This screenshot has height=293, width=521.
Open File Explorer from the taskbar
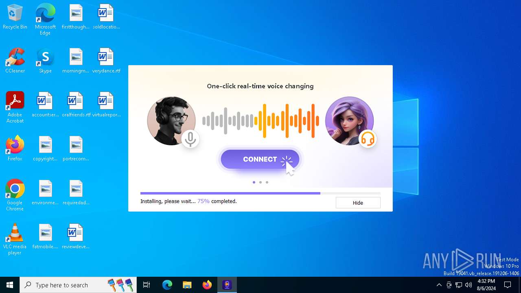tap(187, 285)
